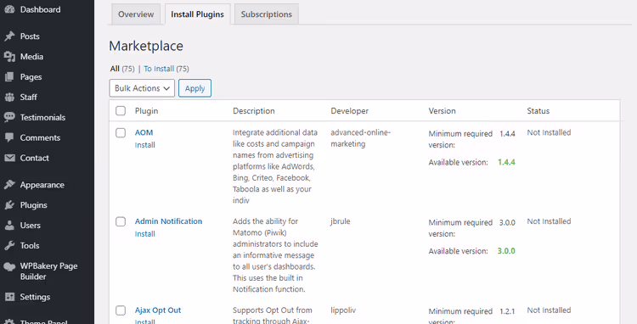Go to Media library menu

pos(31,56)
